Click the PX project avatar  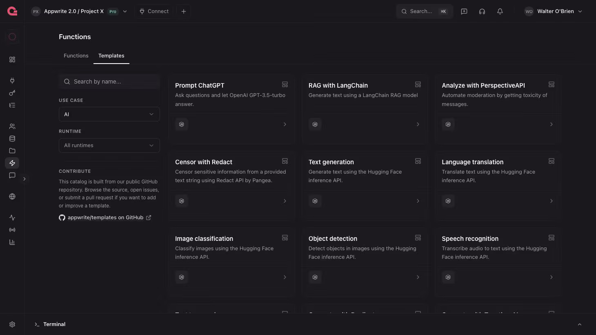click(x=36, y=11)
